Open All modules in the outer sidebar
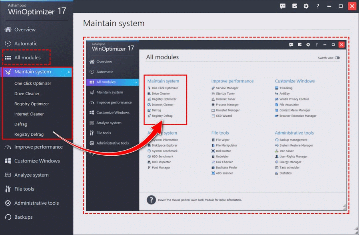 [28, 58]
